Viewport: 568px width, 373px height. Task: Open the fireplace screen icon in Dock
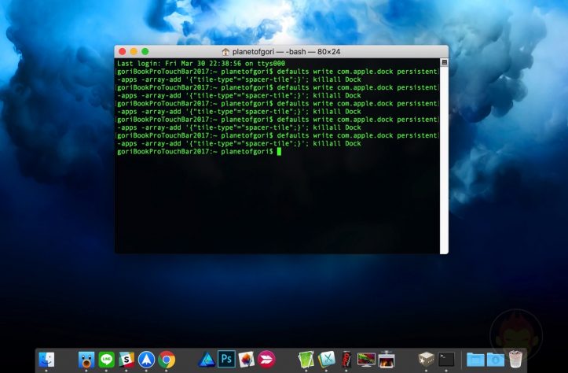click(x=387, y=360)
